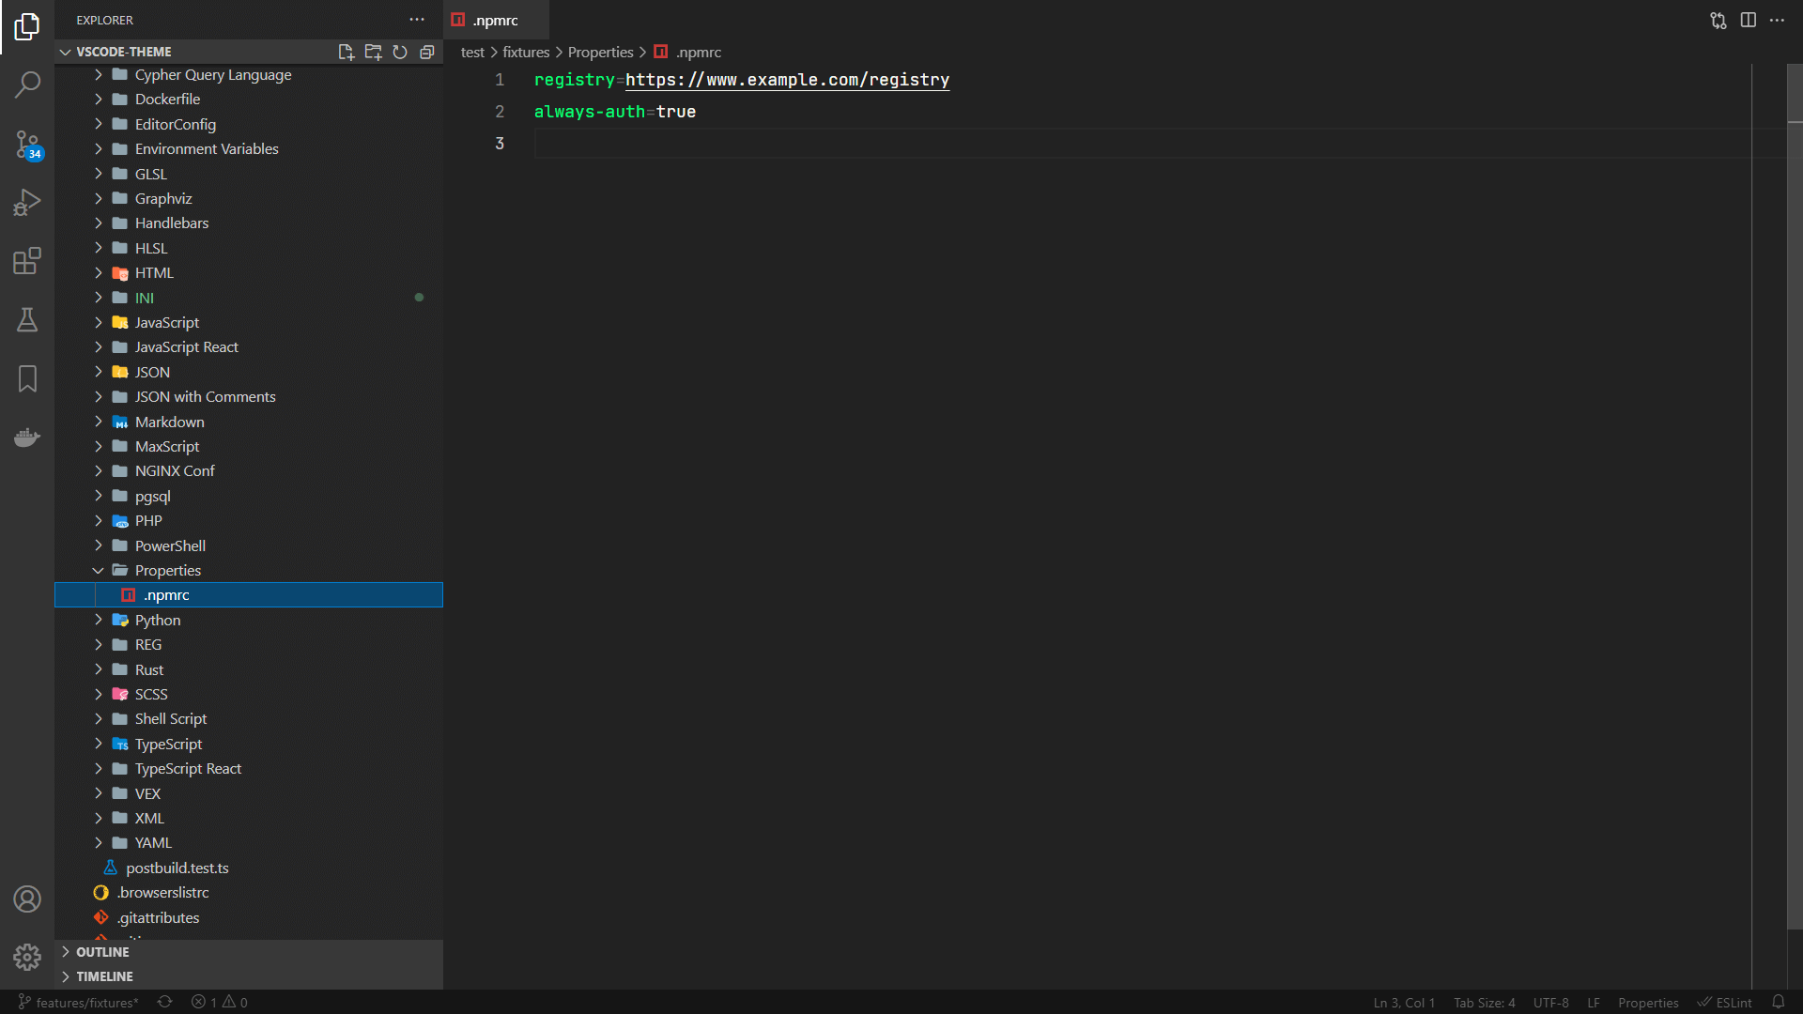Click fixtures in the breadcrumb path
Screen dimensions: 1803x1014
tap(526, 53)
